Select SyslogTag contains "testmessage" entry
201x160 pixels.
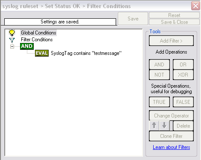[86, 53]
